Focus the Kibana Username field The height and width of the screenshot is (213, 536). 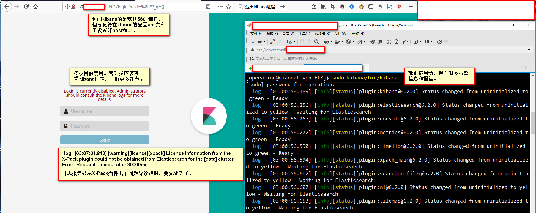point(105,111)
